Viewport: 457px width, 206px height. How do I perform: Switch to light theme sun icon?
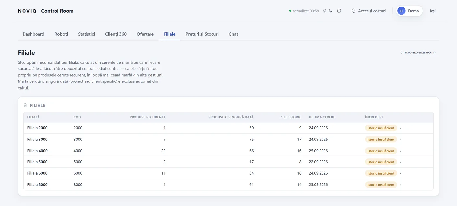click(x=324, y=11)
